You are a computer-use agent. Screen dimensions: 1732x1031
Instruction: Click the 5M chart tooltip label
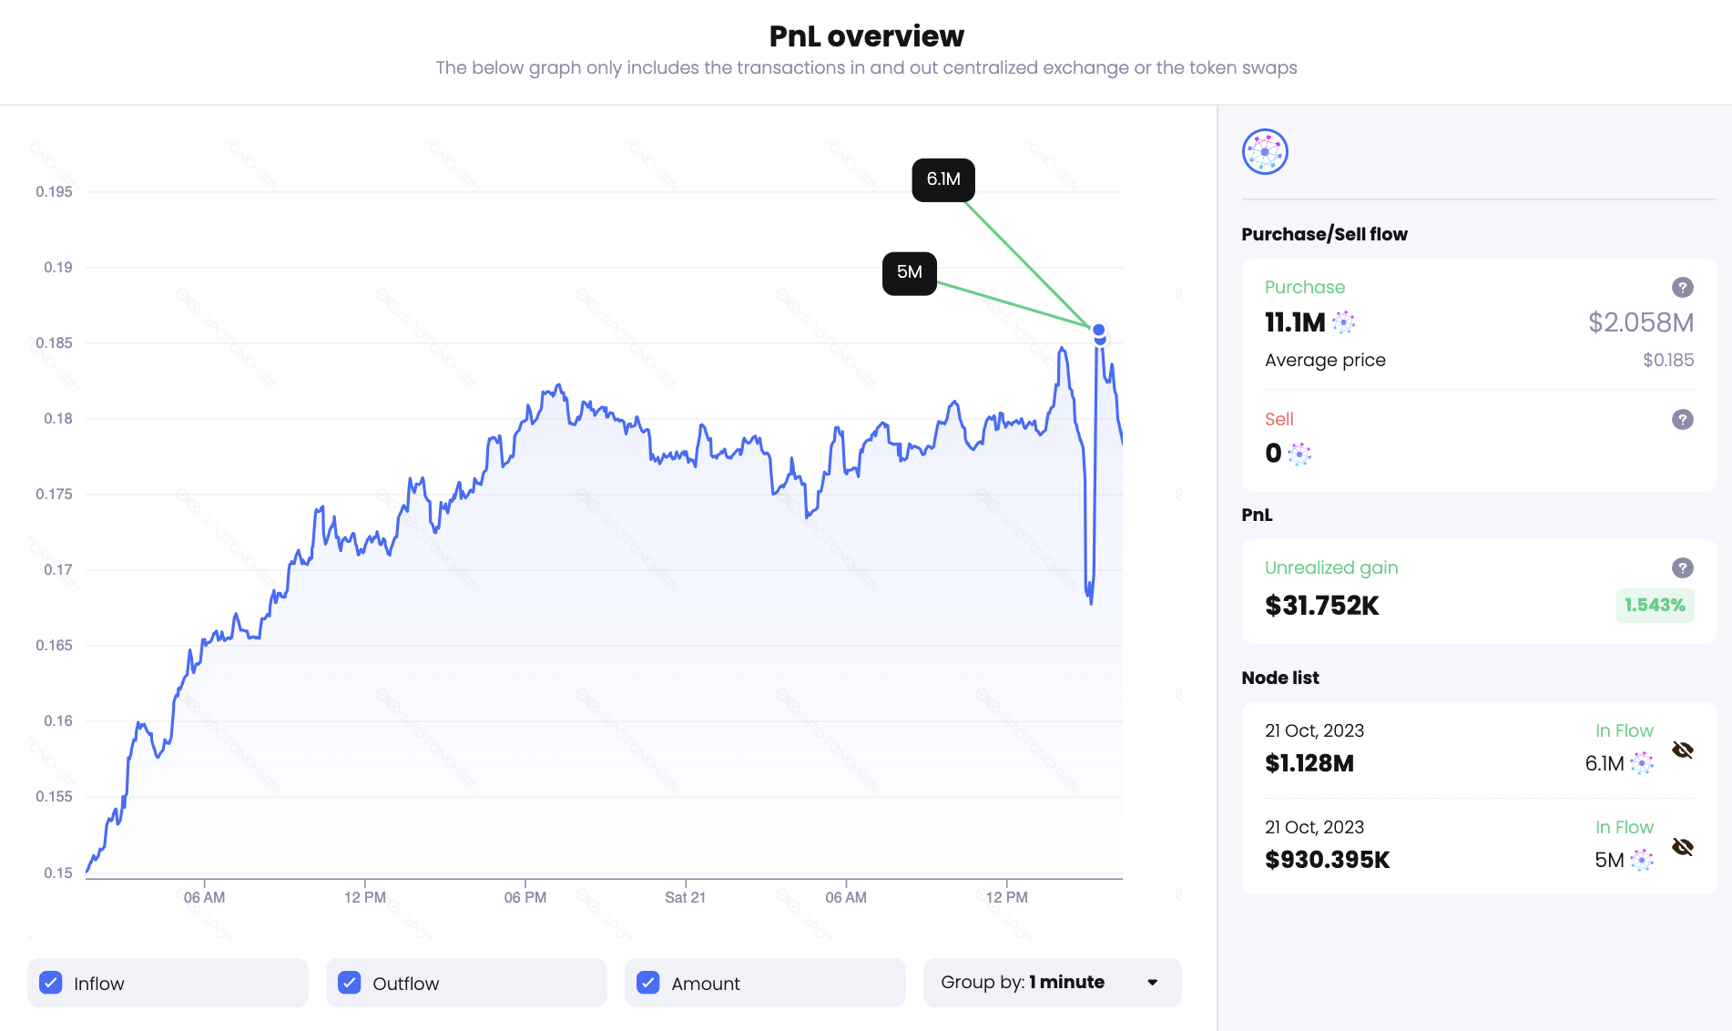910,272
